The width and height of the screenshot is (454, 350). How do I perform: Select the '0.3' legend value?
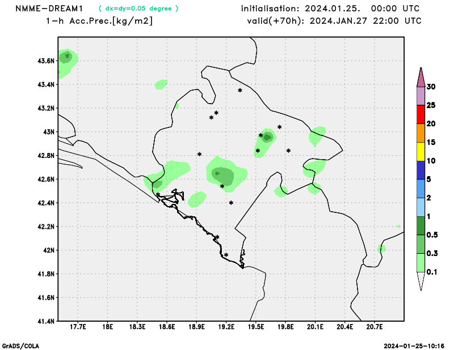point(432,254)
